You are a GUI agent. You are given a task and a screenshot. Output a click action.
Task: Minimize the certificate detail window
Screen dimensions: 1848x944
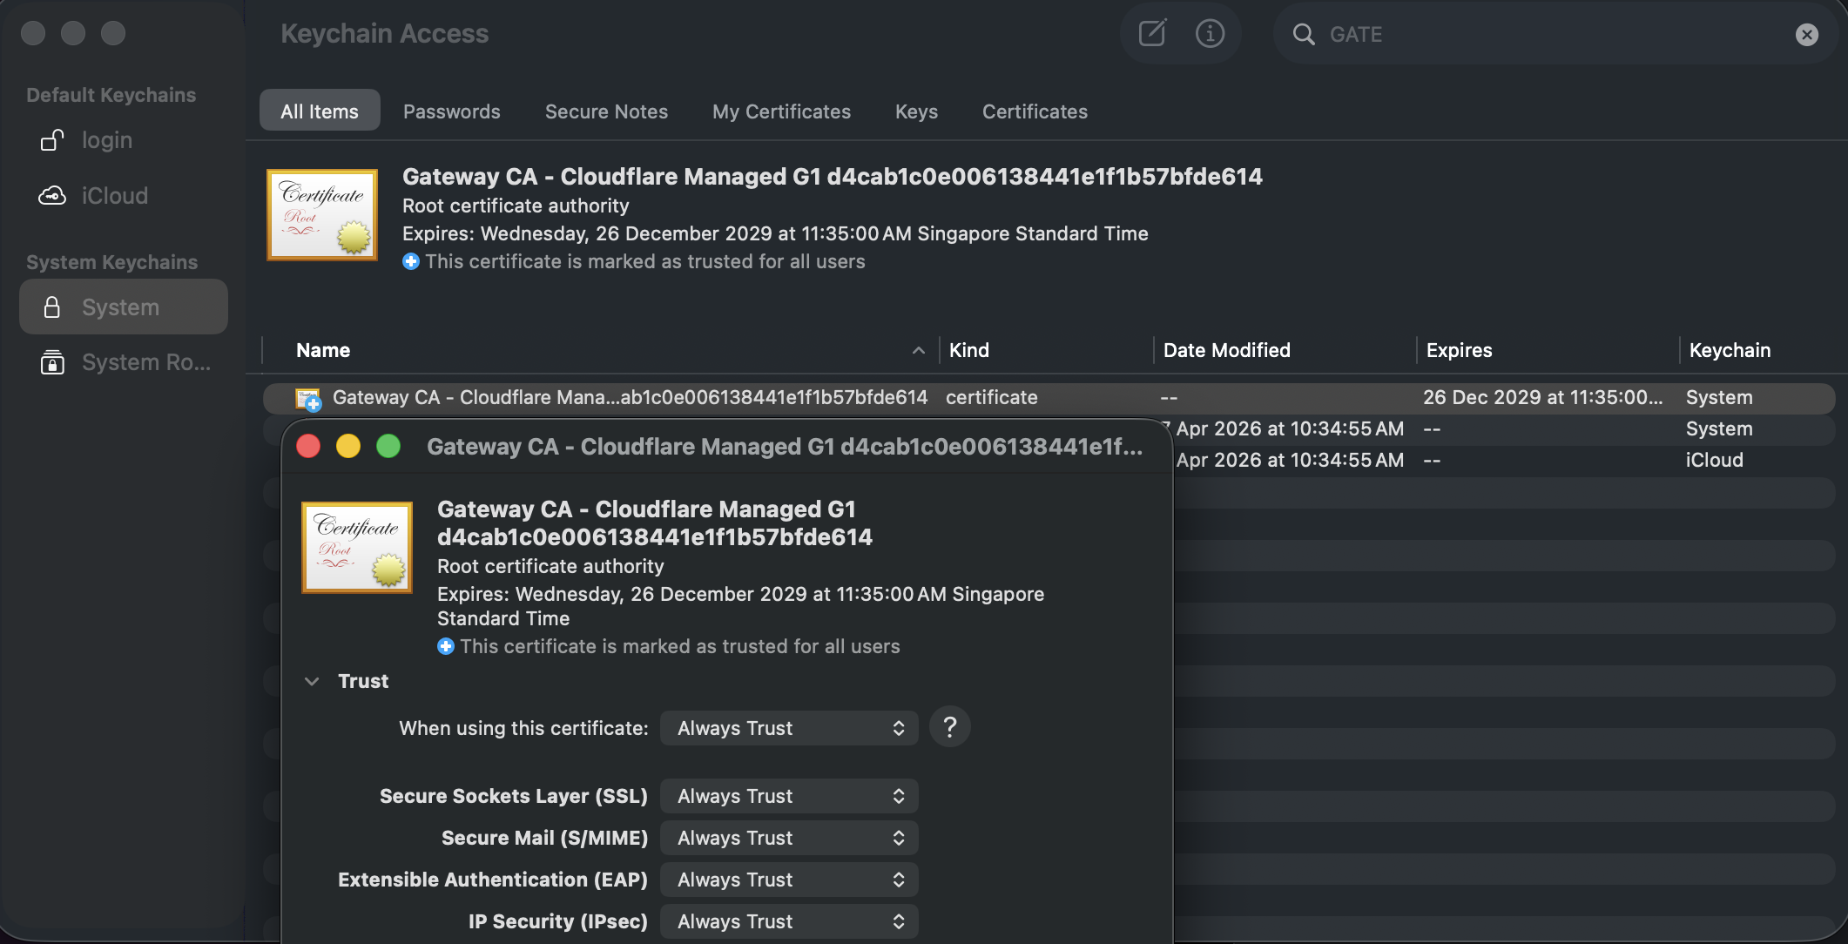348,446
